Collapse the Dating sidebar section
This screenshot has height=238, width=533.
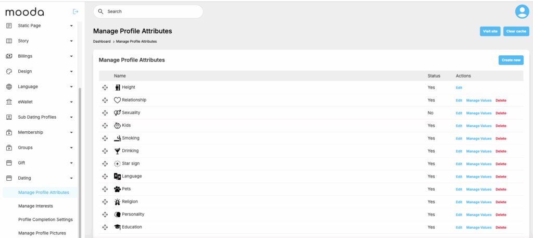[71, 178]
